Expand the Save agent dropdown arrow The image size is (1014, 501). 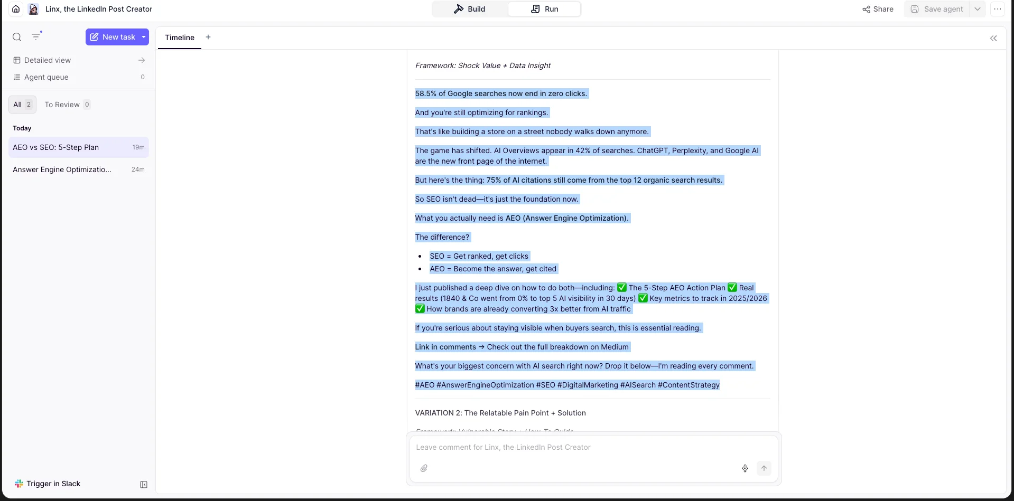click(x=978, y=9)
